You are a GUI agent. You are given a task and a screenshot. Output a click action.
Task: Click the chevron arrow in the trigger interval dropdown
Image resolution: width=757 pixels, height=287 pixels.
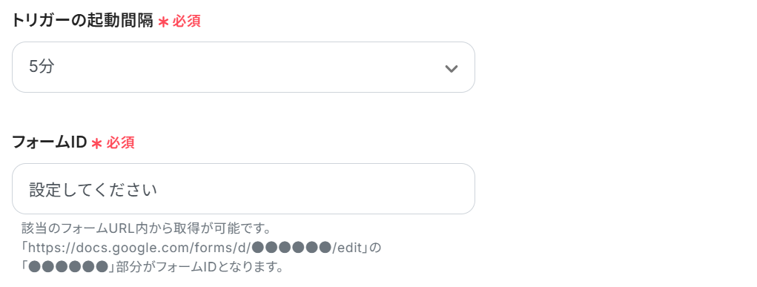[451, 68]
